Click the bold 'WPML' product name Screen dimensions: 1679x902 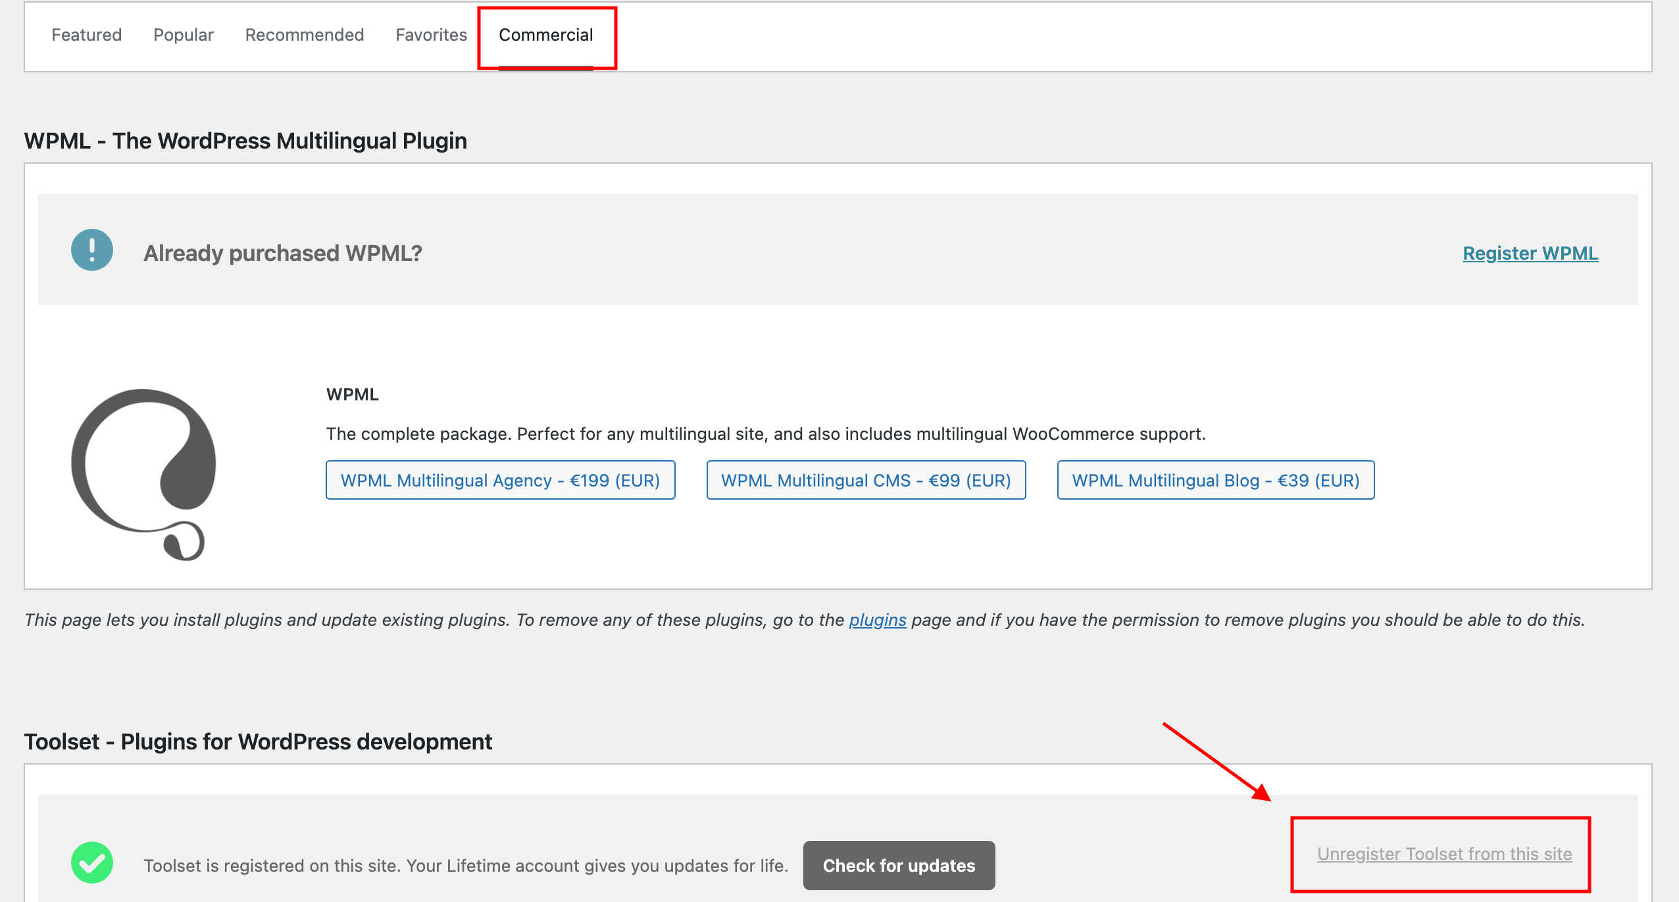click(x=353, y=394)
